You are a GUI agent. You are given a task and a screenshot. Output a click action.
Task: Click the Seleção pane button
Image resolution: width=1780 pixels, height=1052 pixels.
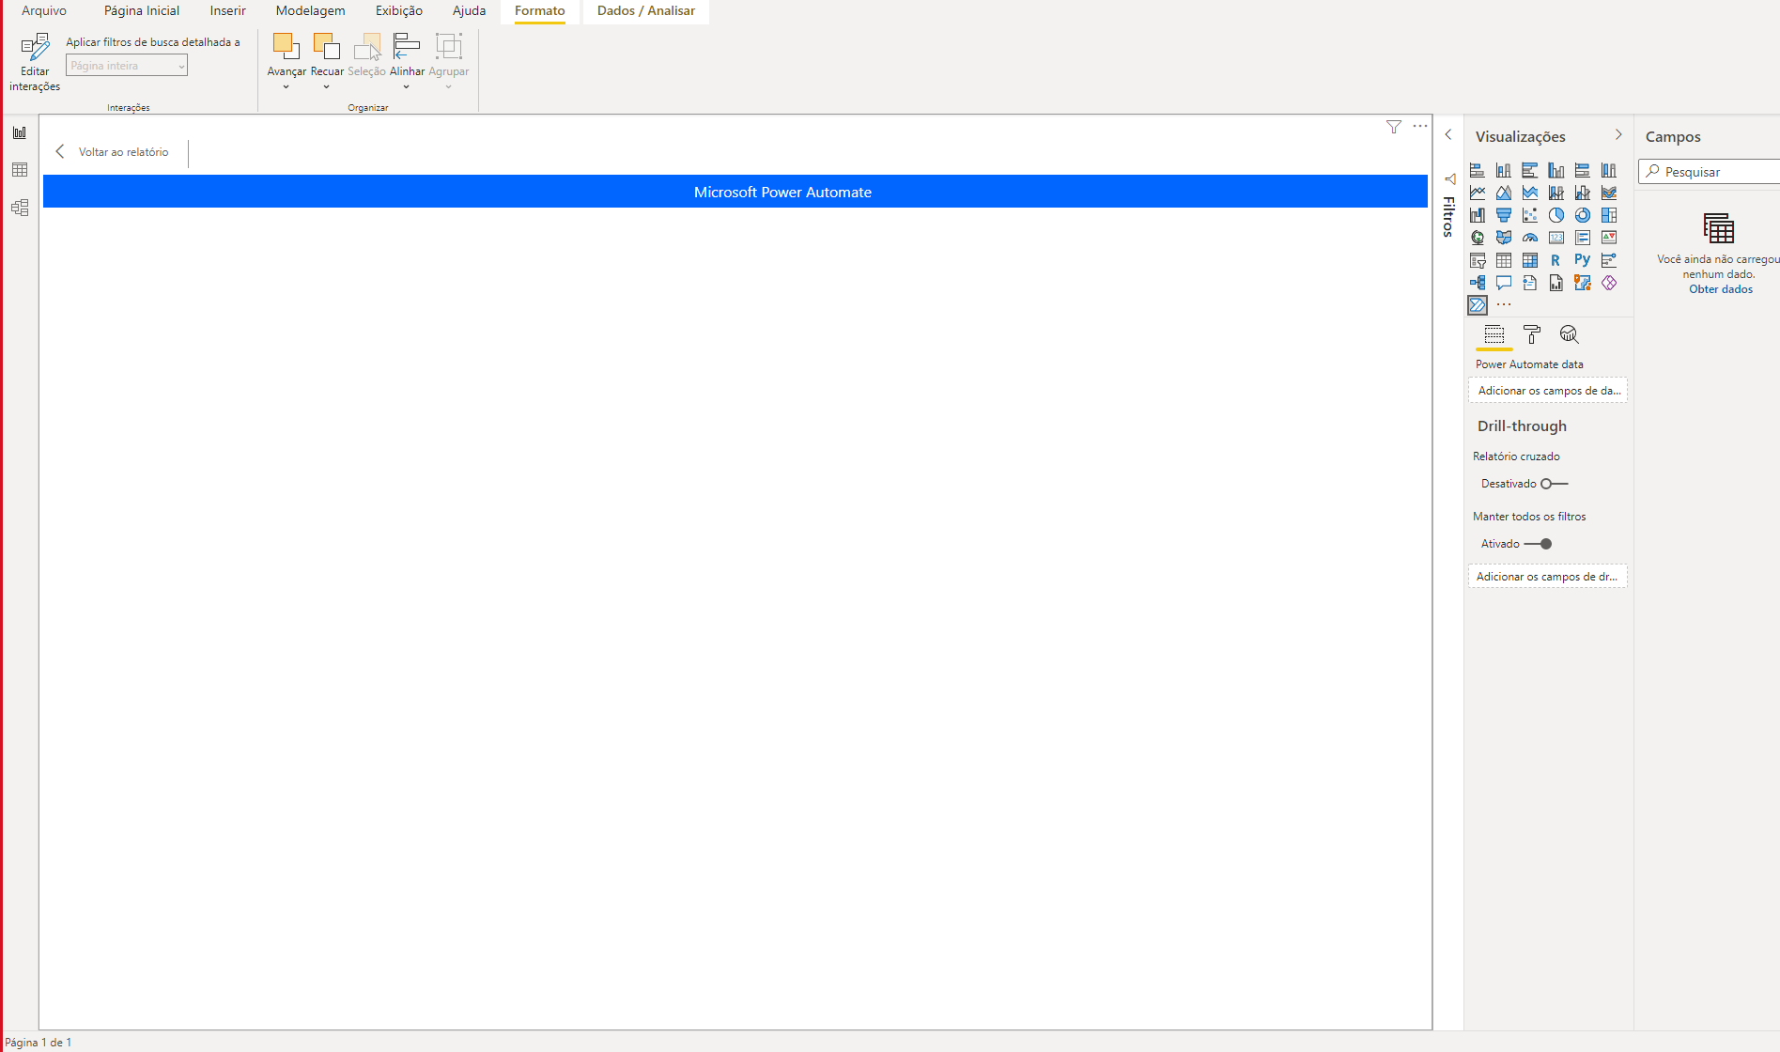(x=366, y=55)
